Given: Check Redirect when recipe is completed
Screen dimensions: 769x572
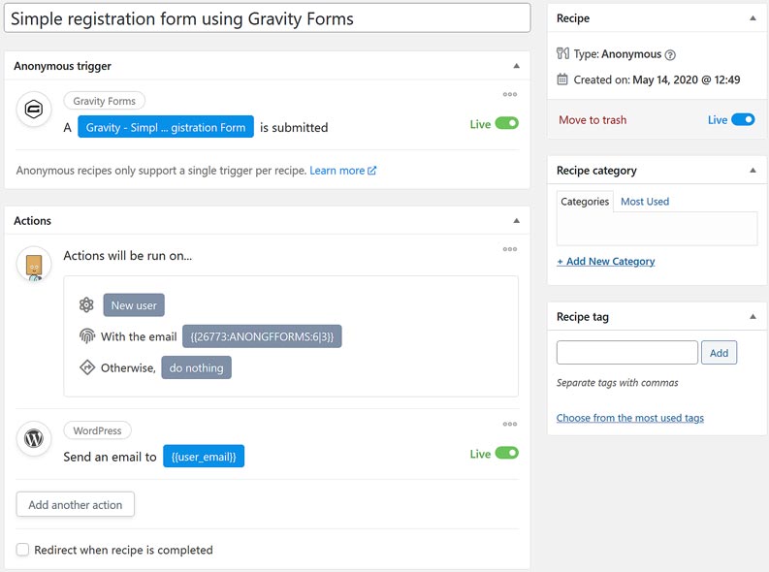Looking at the screenshot, I should tap(22, 550).
